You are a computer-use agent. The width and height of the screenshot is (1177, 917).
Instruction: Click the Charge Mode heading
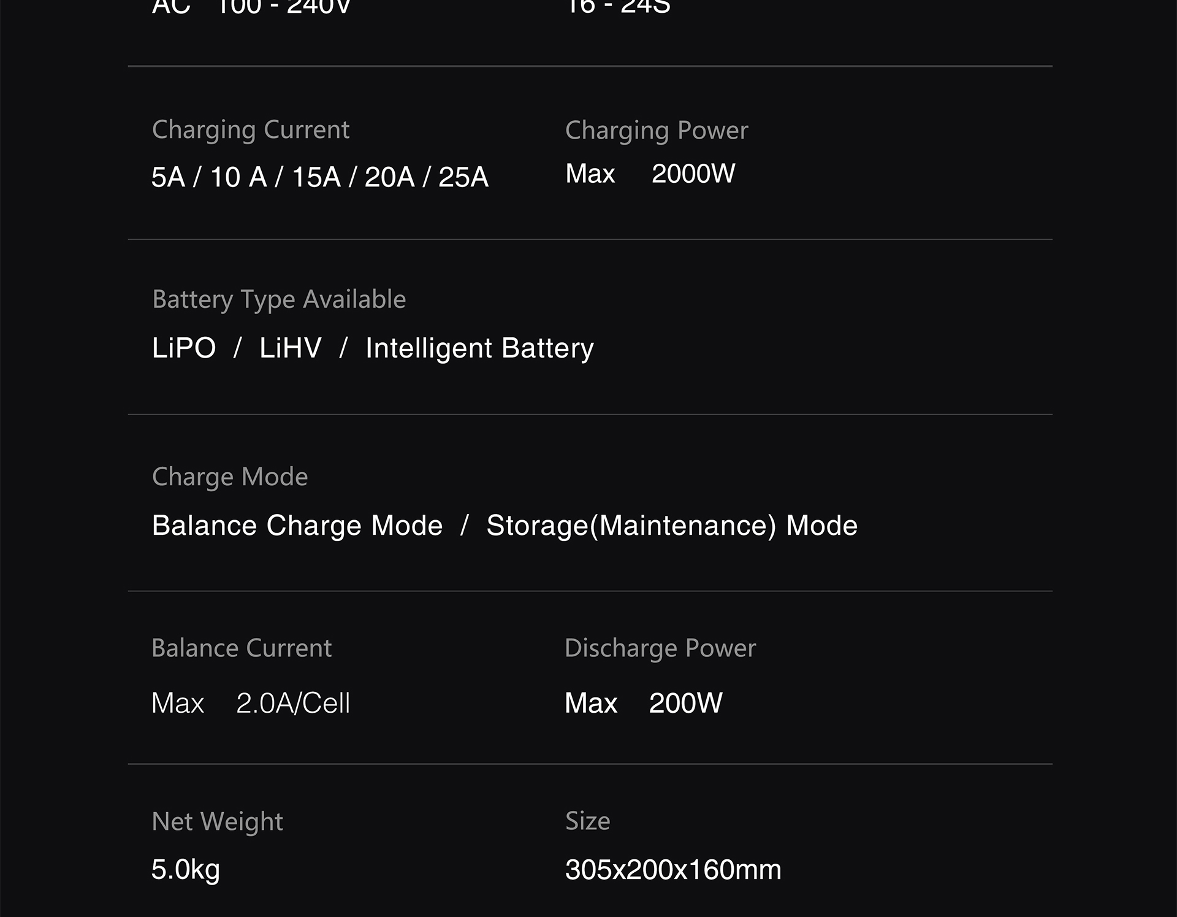(x=229, y=477)
